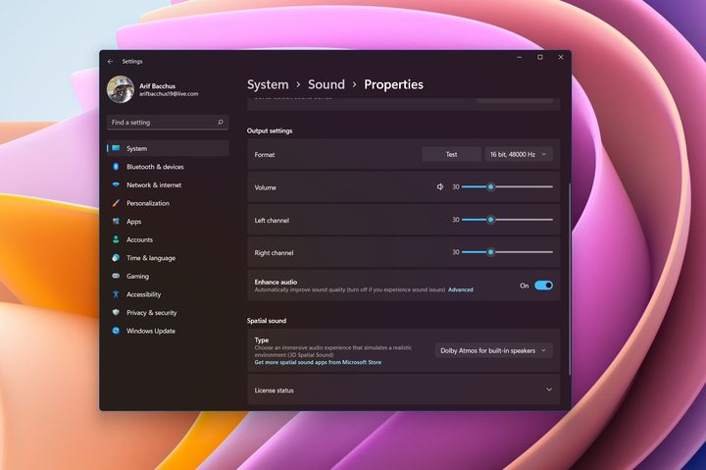Click the back arrow in Settings title bar
The image size is (706, 470).
(x=110, y=61)
